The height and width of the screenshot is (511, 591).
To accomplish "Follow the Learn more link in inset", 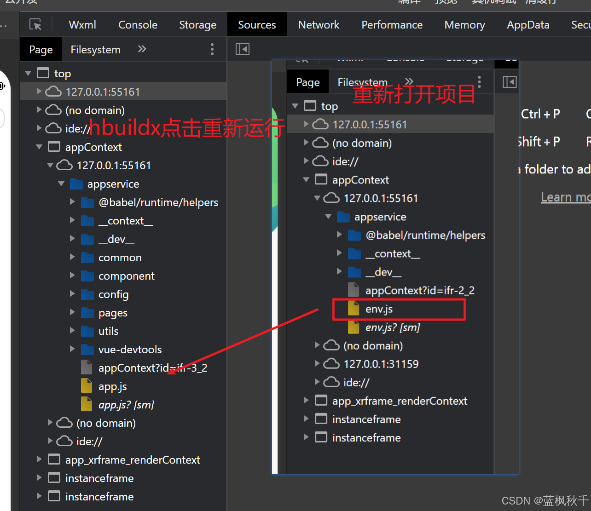I will tap(566, 197).
